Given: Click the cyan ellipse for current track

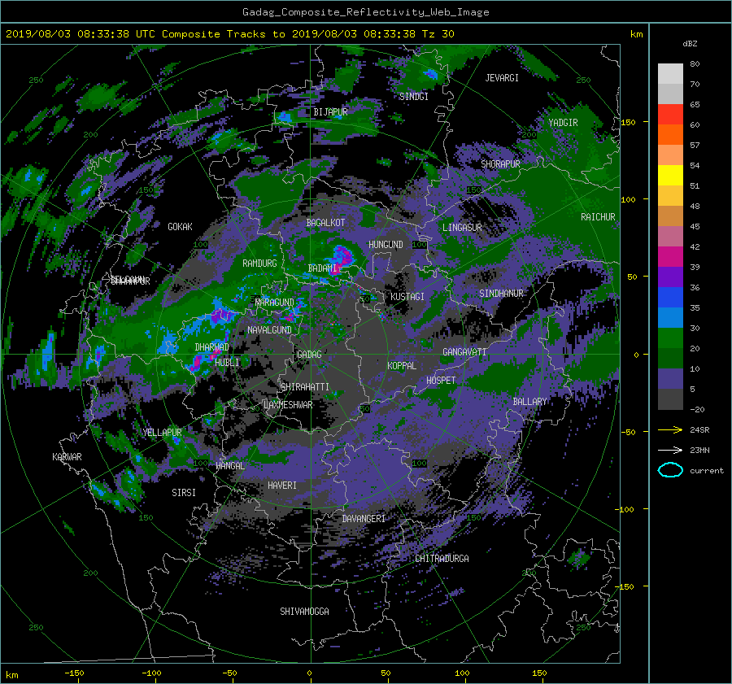Looking at the screenshot, I should click(670, 470).
